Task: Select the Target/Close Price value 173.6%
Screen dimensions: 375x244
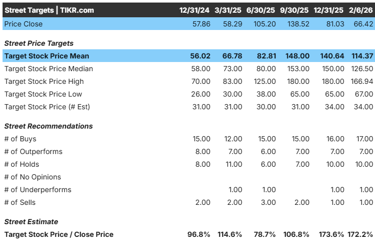Action: [x=330, y=234]
